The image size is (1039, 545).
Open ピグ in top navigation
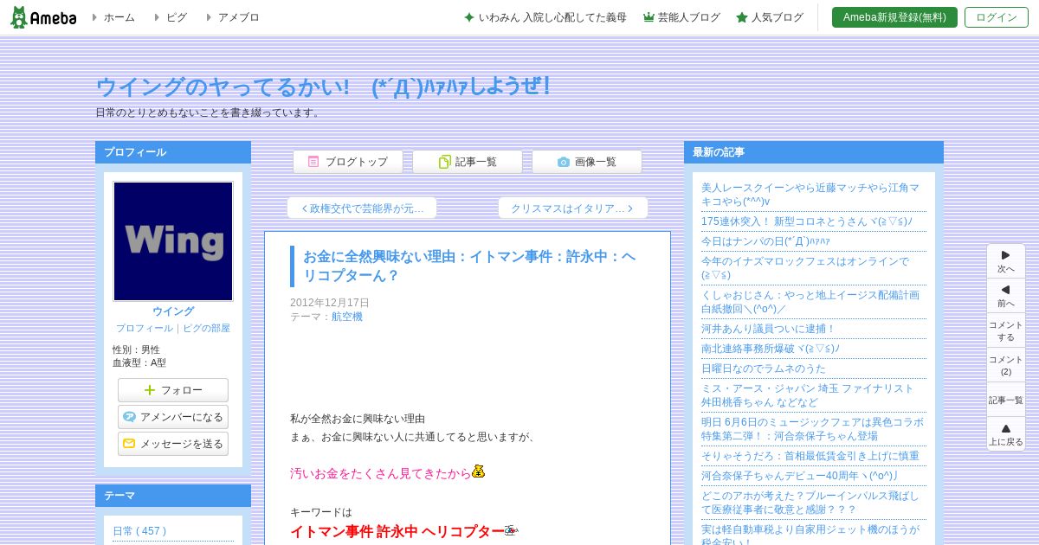click(x=176, y=17)
